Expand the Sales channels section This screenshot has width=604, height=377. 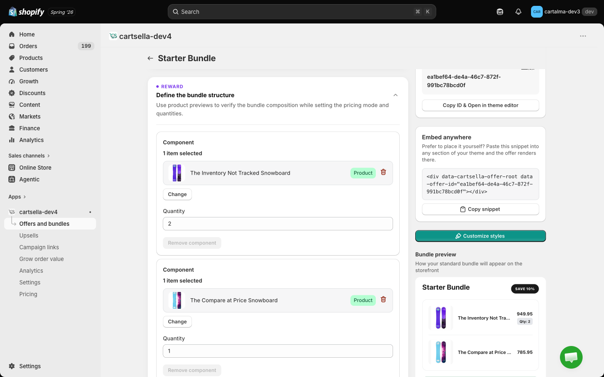pyautogui.click(x=29, y=156)
